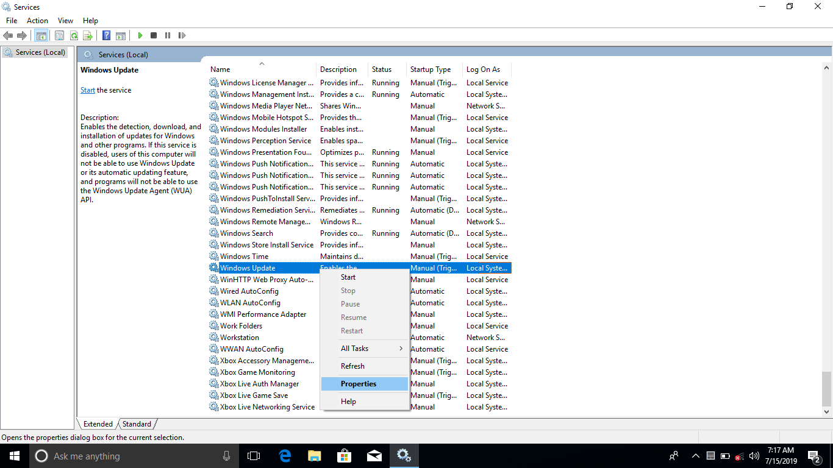
Task: Choose Properties in the context menu
Action: (x=365, y=384)
